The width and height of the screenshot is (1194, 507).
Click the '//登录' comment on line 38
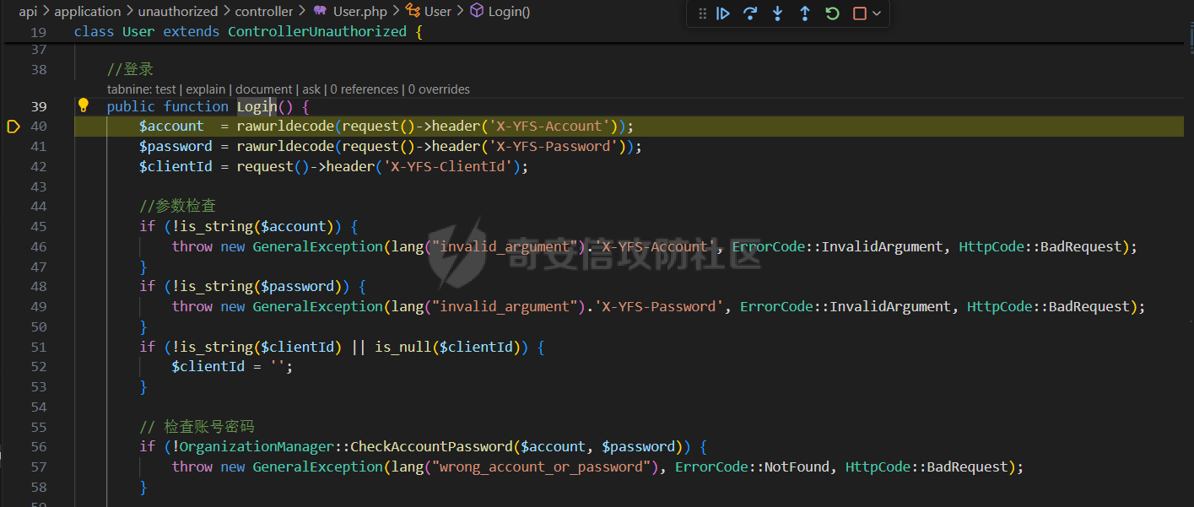pos(130,70)
